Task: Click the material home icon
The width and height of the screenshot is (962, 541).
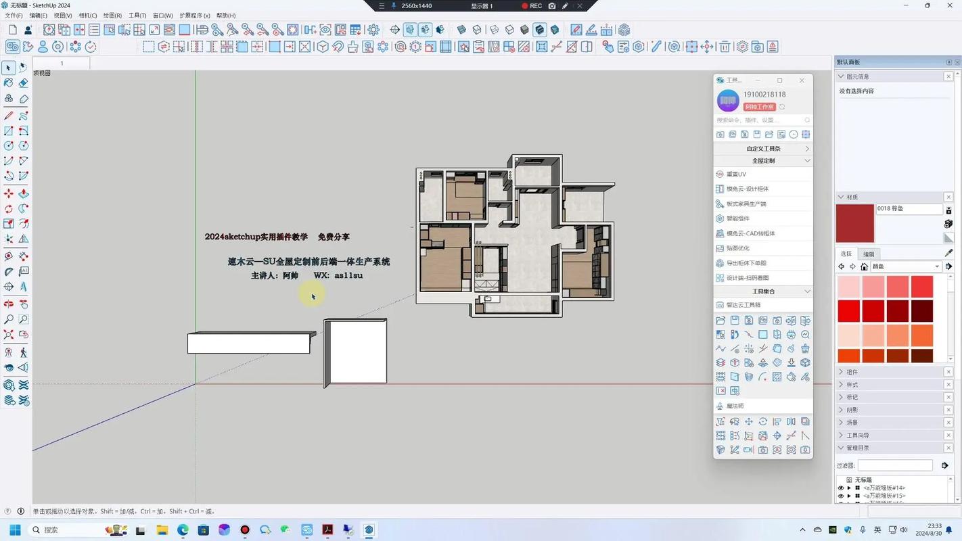Action: tap(864, 266)
